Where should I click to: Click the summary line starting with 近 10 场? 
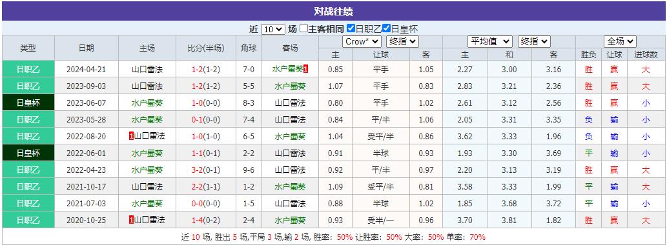[x=333, y=237]
